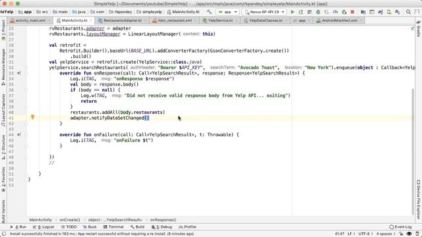
Task: Toggle the Device File Explorer tool window
Action: [x=419, y=199]
